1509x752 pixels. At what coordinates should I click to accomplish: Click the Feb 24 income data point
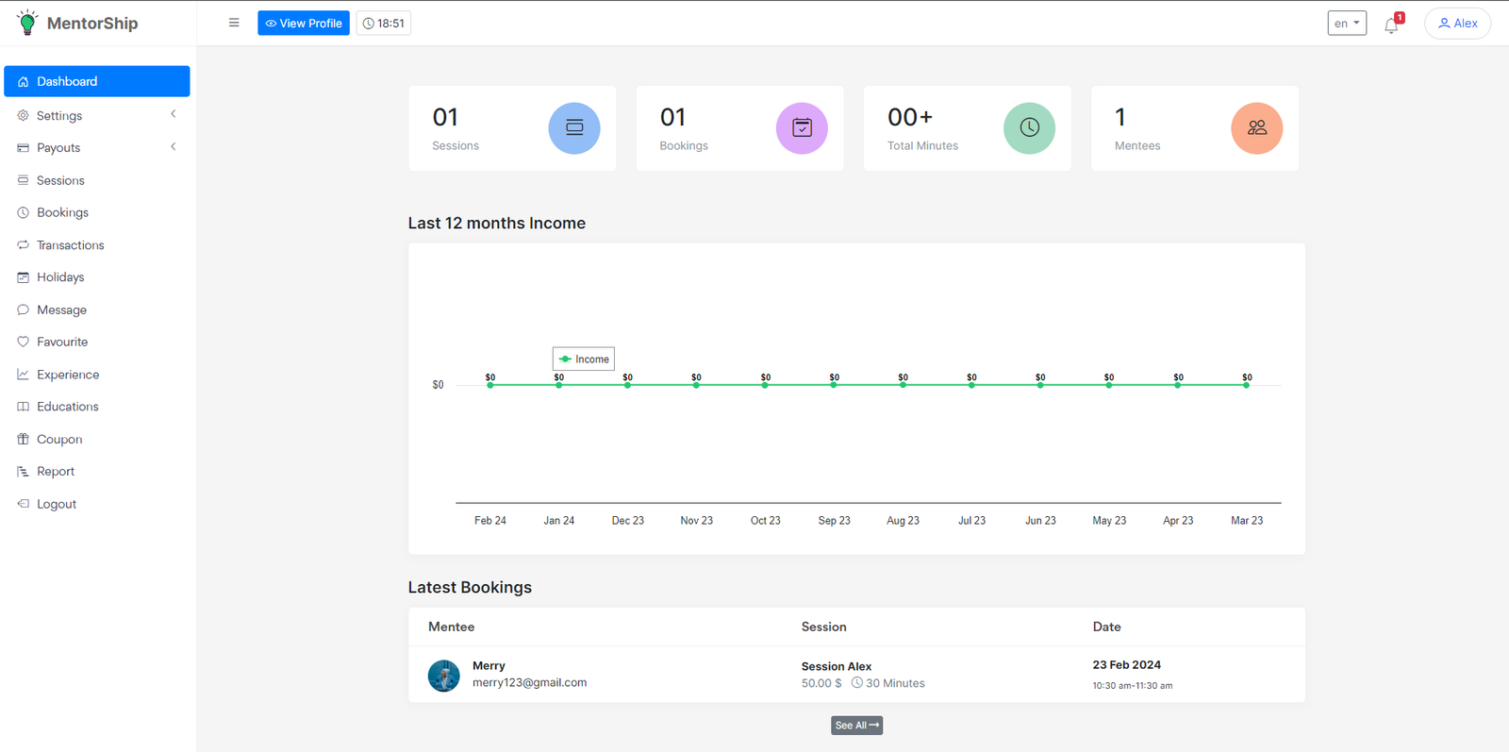(x=490, y=385)
